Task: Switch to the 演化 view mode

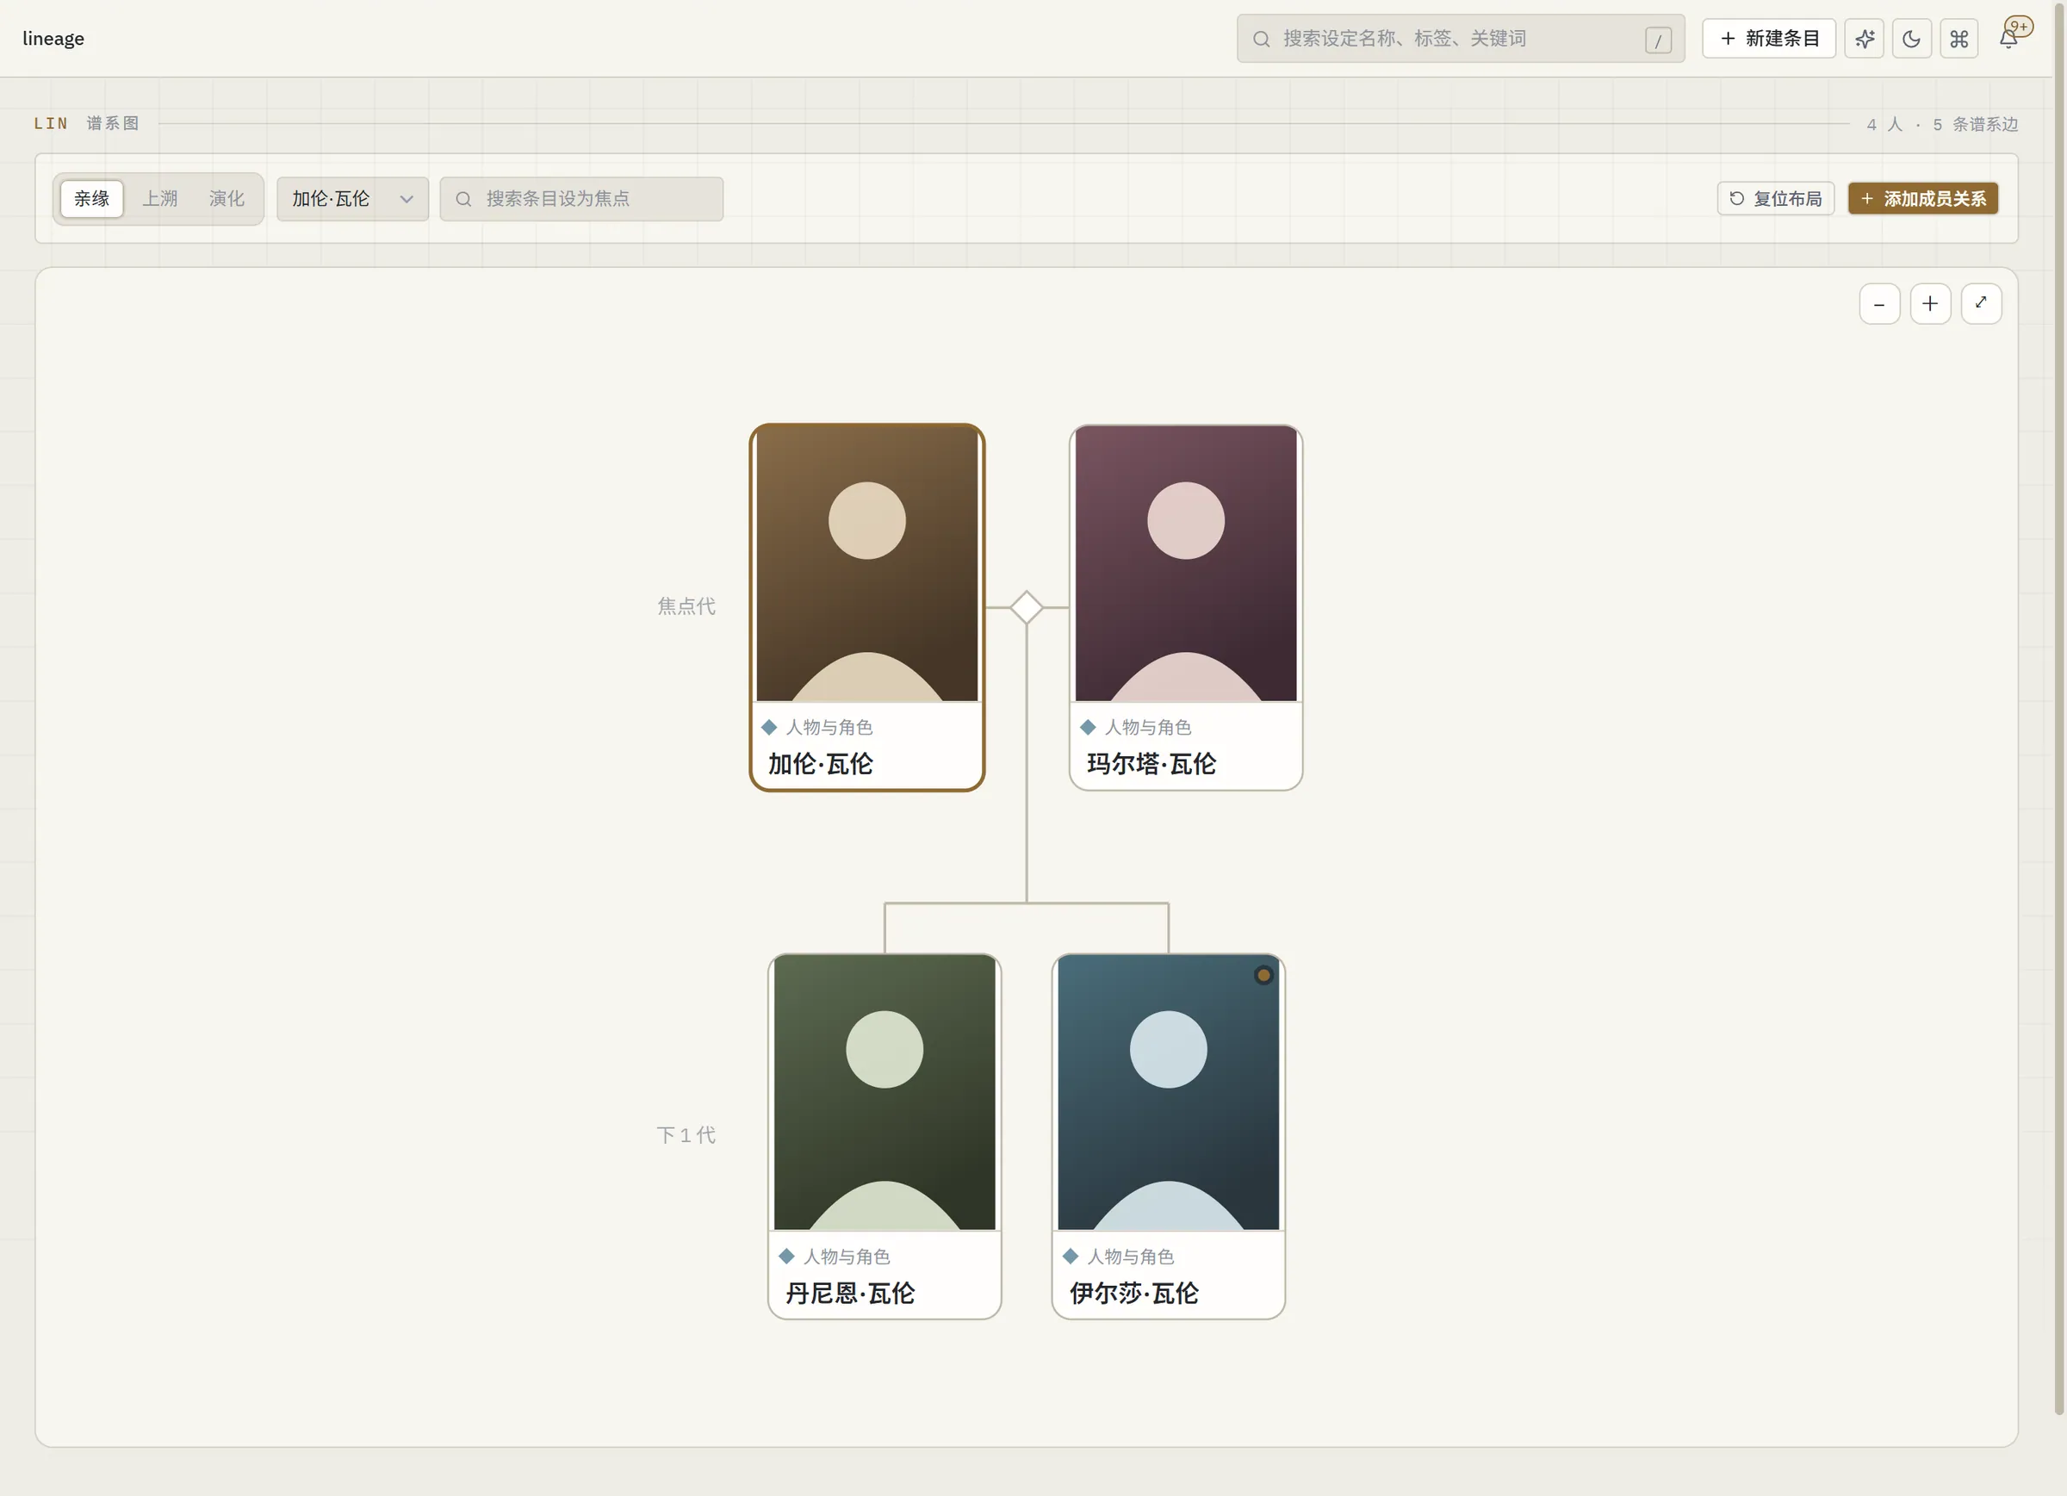Action: (227, 199)
